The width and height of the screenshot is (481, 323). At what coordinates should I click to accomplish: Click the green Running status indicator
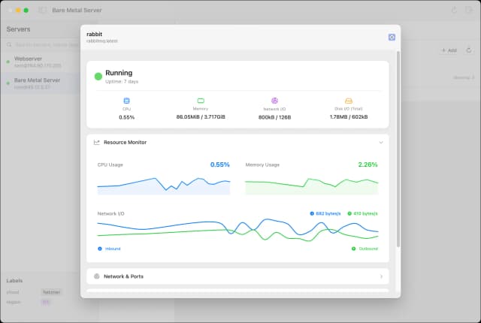click(98, 77)
